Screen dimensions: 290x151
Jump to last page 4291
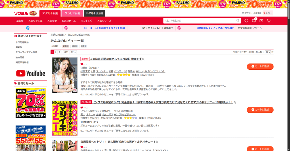coord(66,52)
